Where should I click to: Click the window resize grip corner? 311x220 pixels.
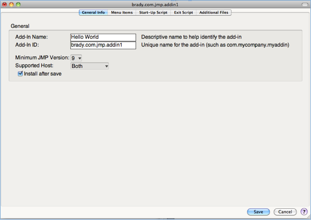tap(309, 217)
